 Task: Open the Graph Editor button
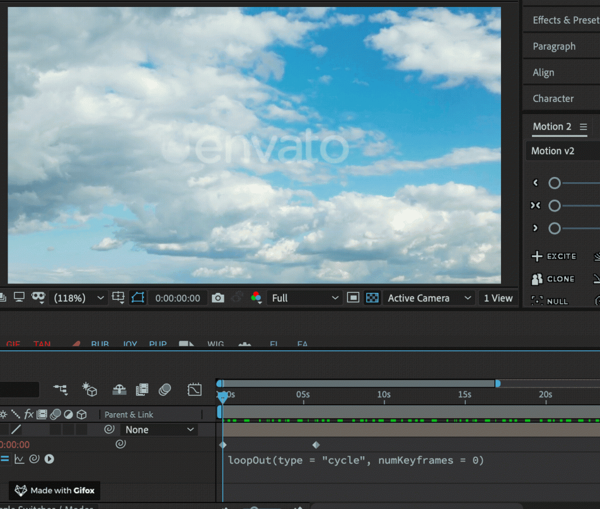[195, 390]
